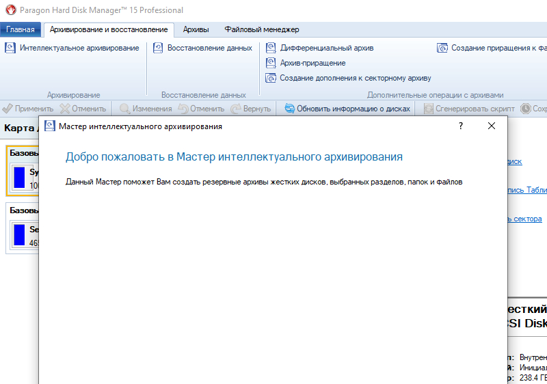547x384 pixels.
Task: Select Архивирование и восстановление tab
Action: [109, 29]
